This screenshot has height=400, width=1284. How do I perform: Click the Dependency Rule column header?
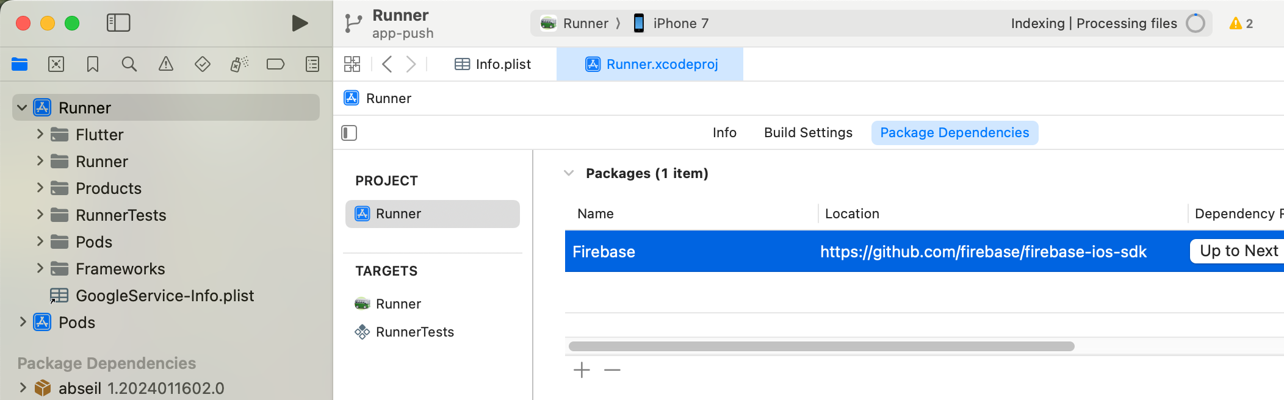1239,213
